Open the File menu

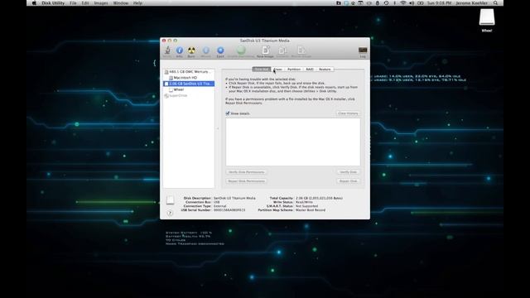click(x=73, y=3)
